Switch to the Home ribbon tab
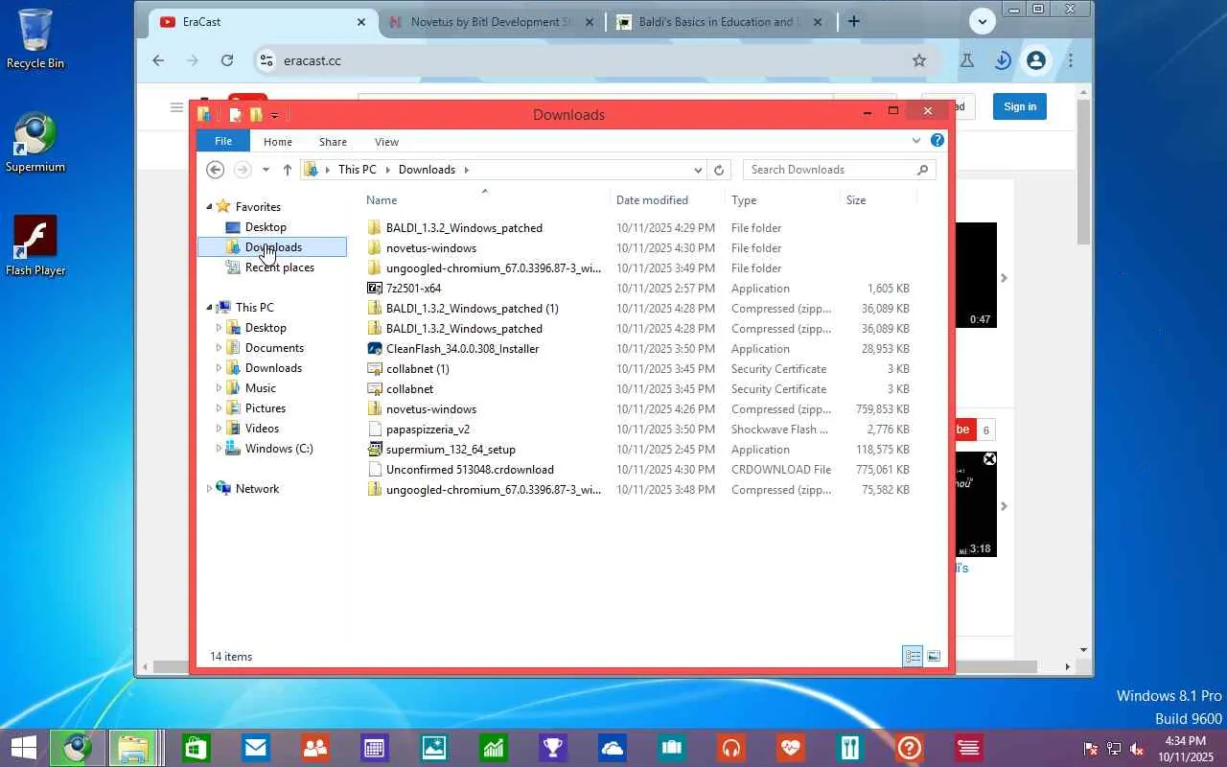The width and height of the screenshot is (1227, 767). point(278,142)
